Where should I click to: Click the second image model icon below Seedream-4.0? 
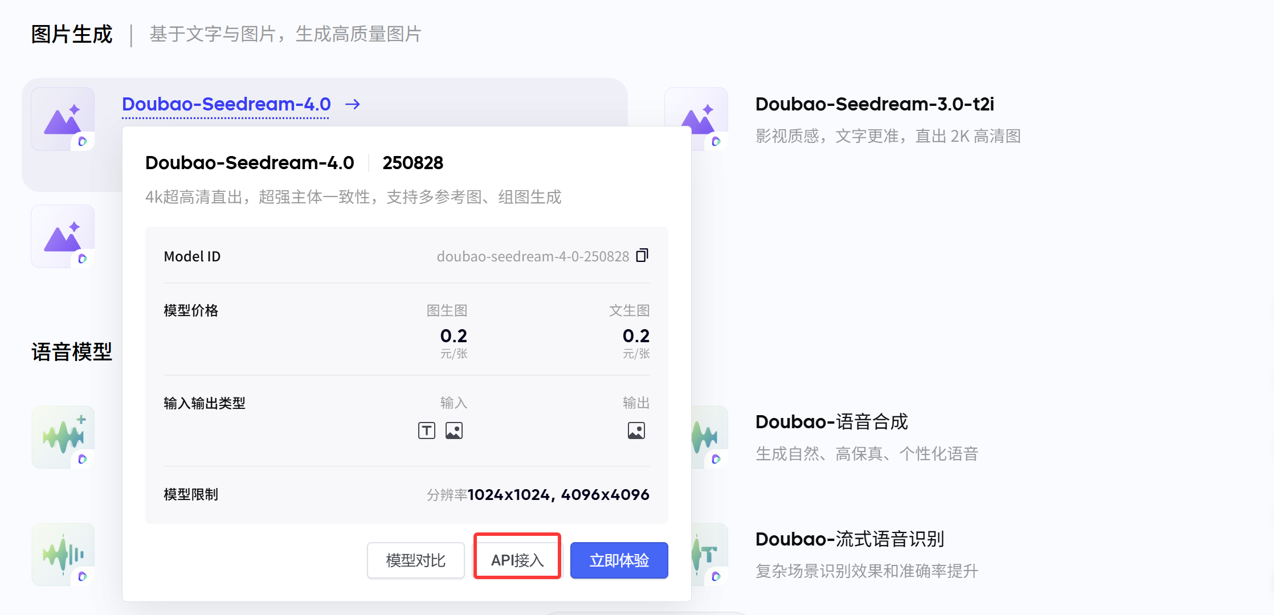tap(63, 236)
